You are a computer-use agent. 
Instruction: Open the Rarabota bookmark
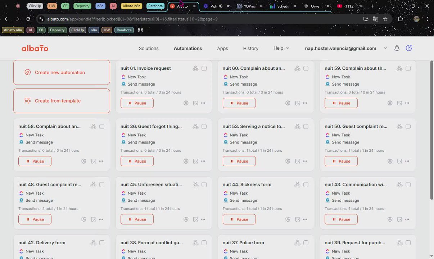124,30
